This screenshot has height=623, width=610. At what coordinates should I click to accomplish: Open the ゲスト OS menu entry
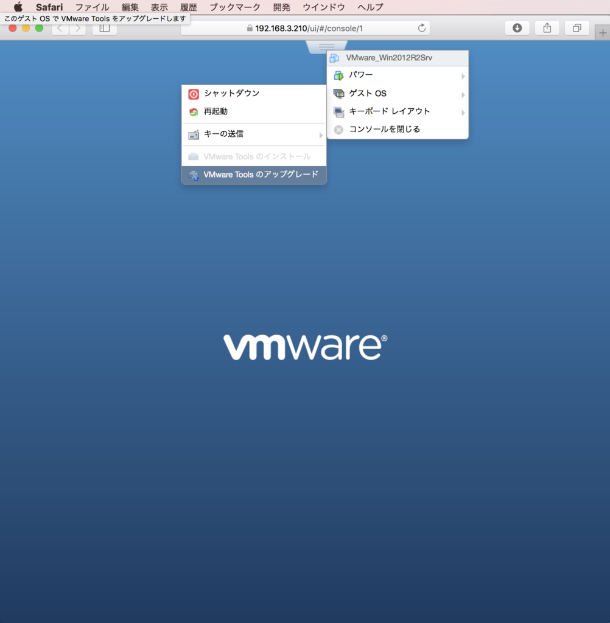click(398, 94)
